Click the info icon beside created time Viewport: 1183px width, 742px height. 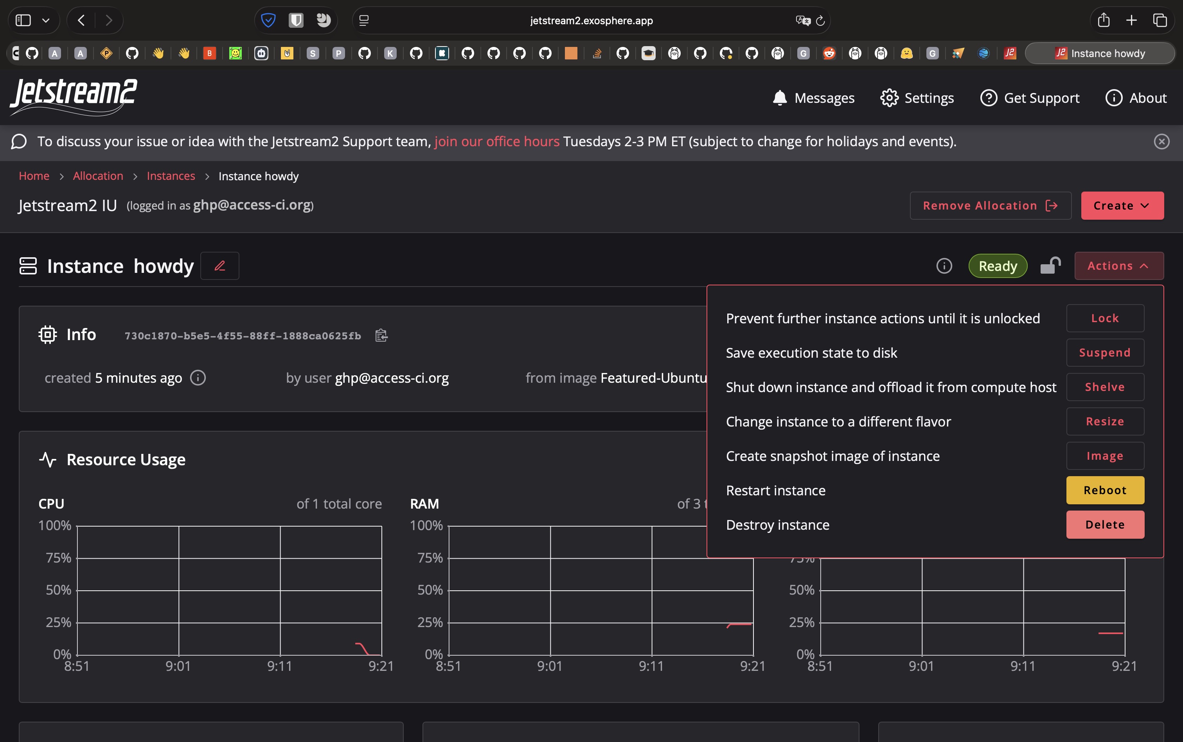tap(198, 377)
